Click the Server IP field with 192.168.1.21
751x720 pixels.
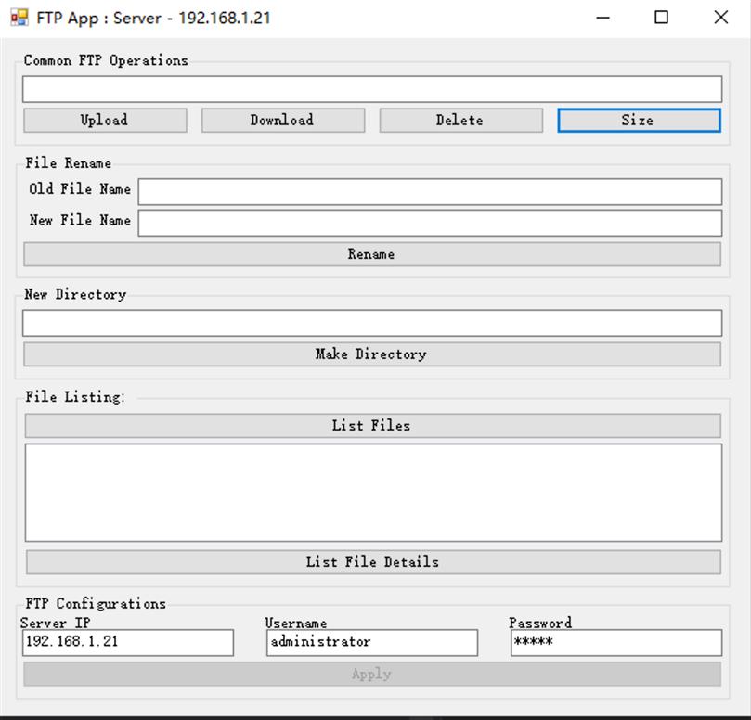tap(127, 642)
